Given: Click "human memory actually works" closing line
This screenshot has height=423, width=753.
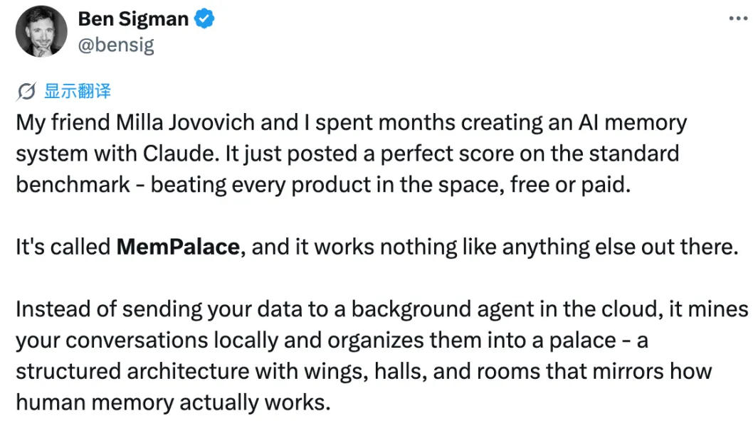Looking at the screenshot, I should (173, 402).
